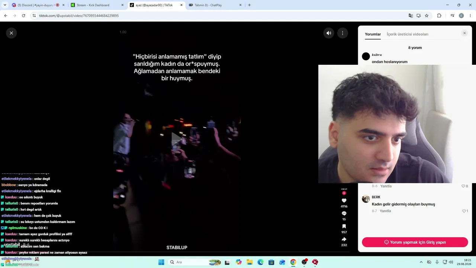476x268 pixels.
Task: Open the Chrome three-dot menu
Action: (470, 16)
